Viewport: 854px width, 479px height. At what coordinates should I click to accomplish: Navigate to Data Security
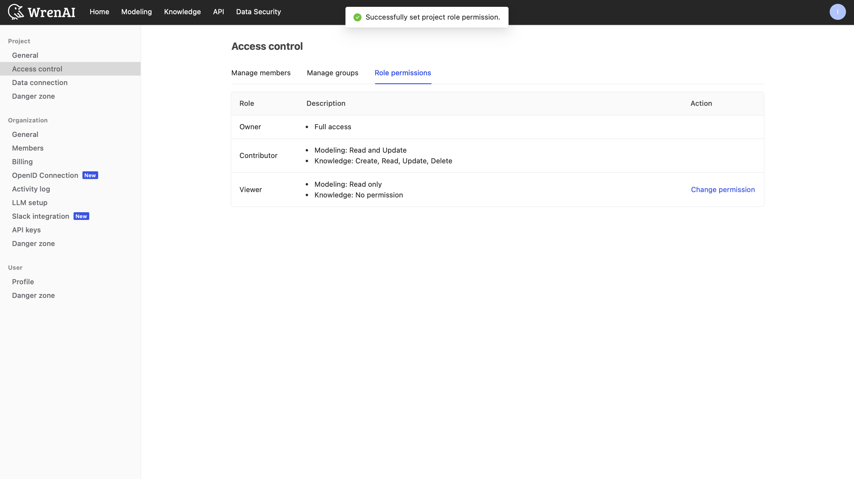click(258, 12)
